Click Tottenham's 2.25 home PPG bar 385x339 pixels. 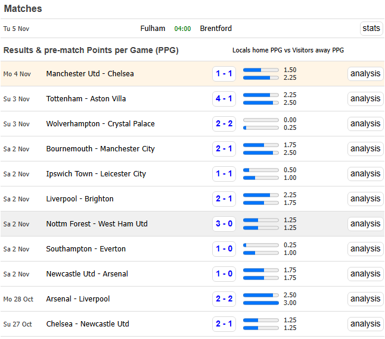(261, 95)
